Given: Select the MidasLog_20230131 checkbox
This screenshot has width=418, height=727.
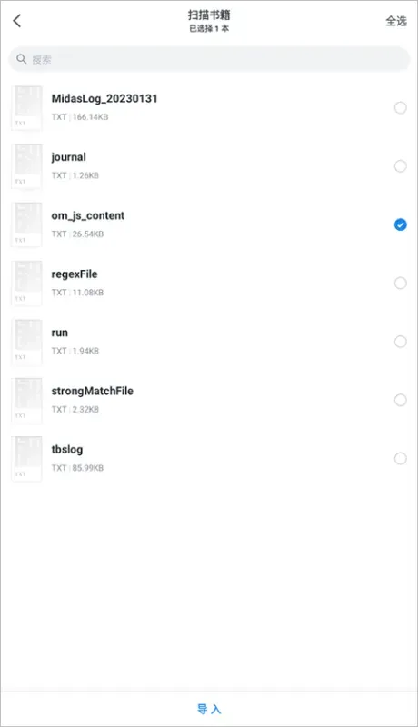Looking at the screenshot, I should 401,107.
